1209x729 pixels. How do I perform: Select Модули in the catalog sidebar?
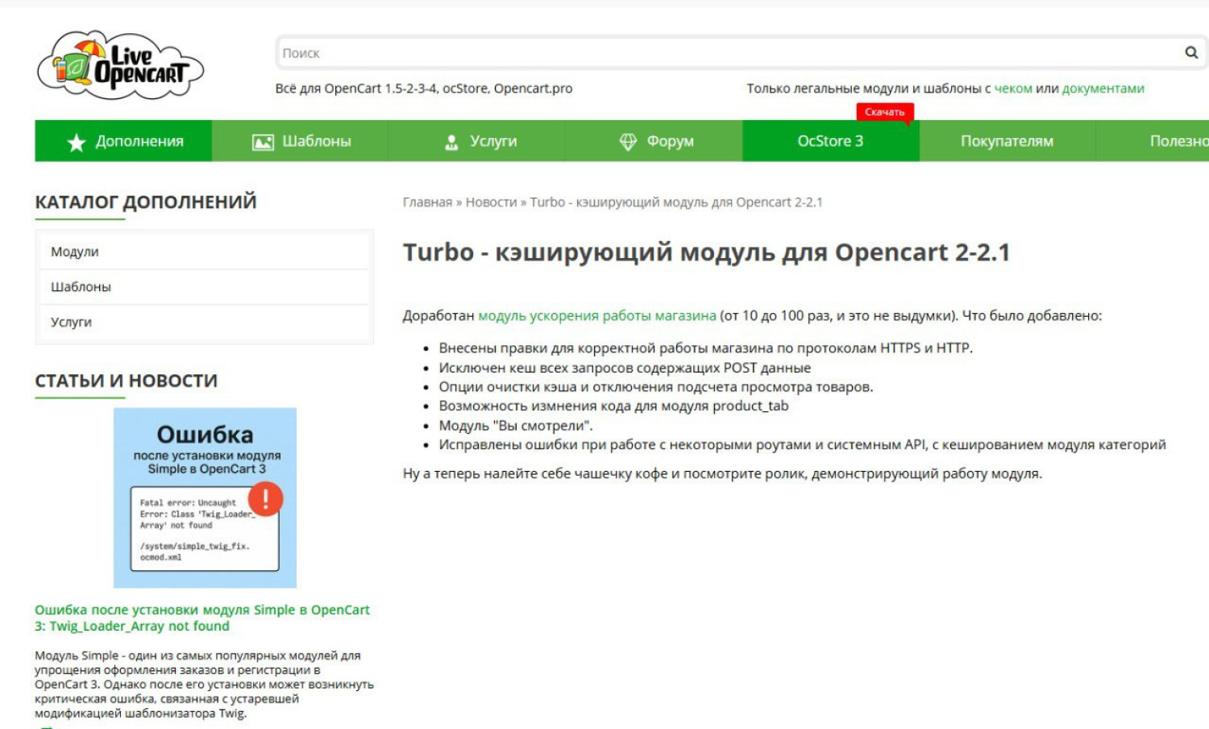tap(75, 252)
